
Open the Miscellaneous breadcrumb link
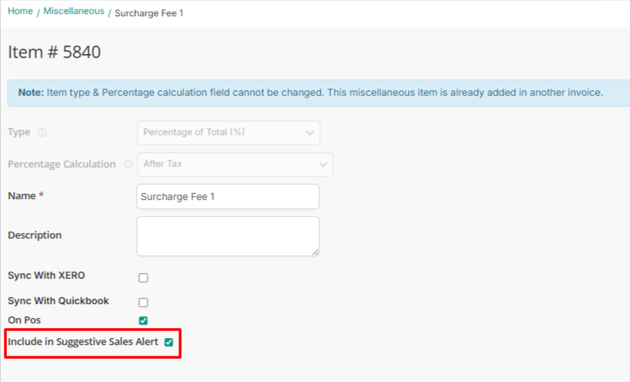coord(73,12)
